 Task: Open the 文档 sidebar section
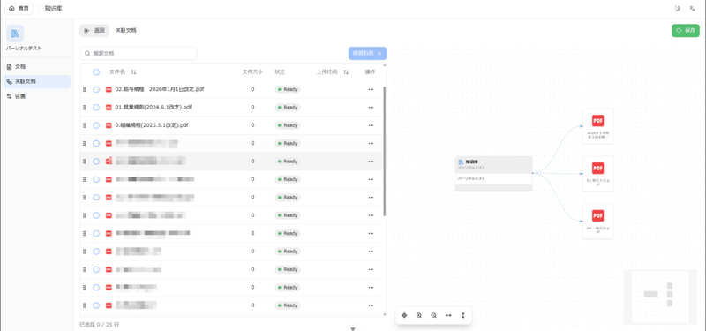click(37, 67)
